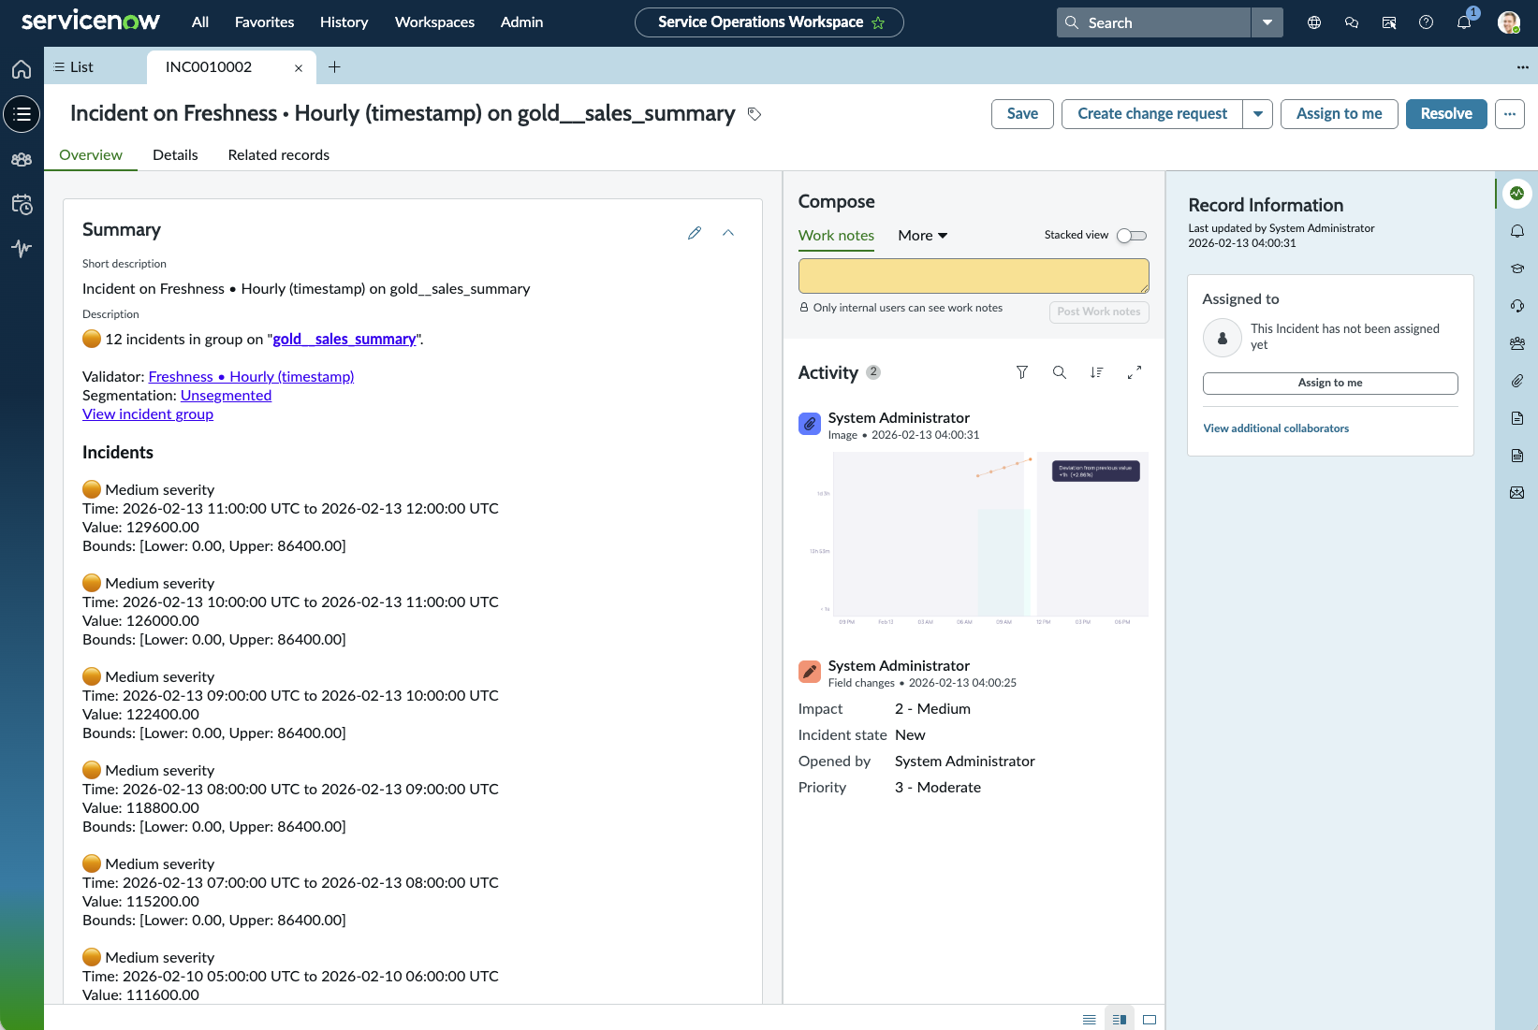
Task: Collapse the Summary section
Action: click(728, 233)
